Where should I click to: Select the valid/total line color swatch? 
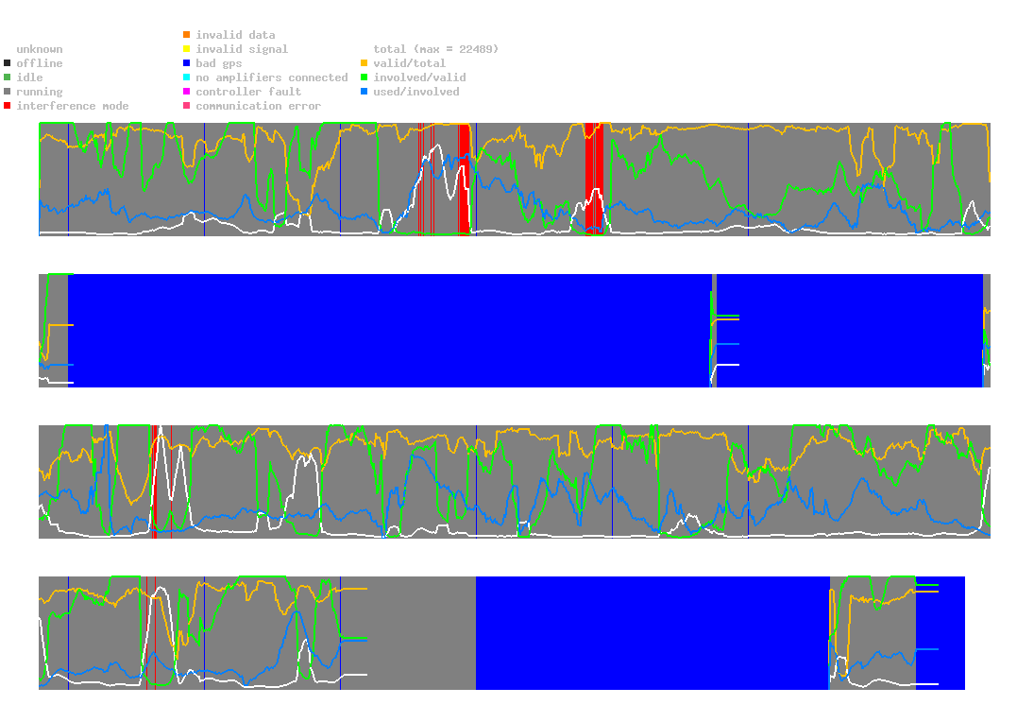[364, 63]
